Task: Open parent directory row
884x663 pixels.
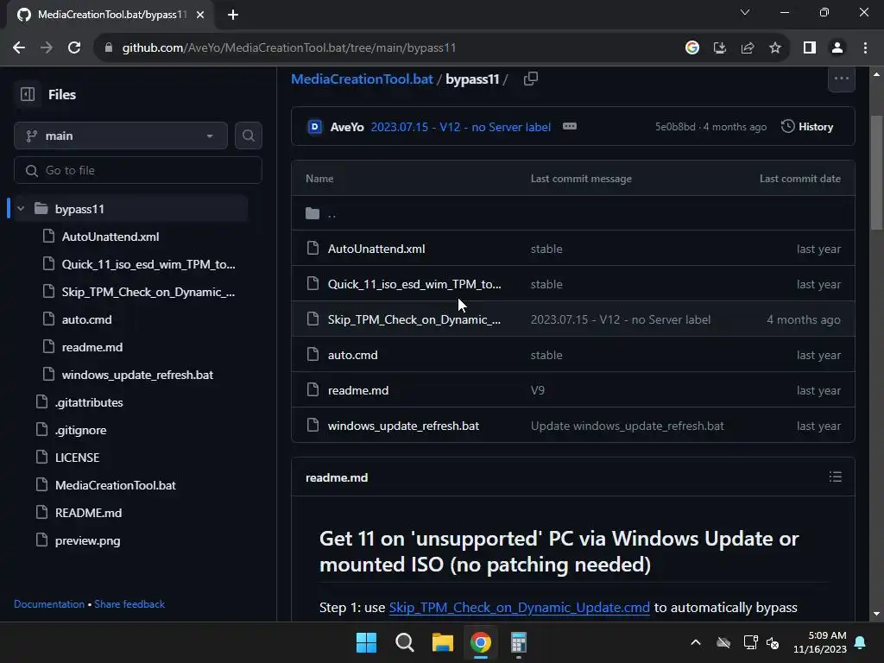Action: click(x=573, y=213)
